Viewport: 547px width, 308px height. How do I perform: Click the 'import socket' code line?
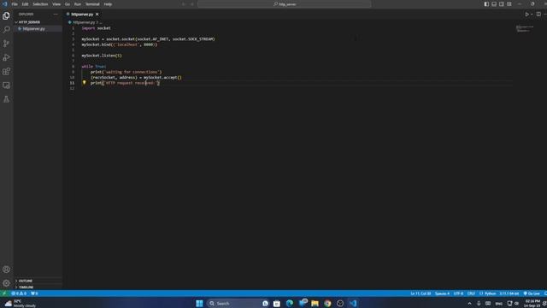coord(96,28)
